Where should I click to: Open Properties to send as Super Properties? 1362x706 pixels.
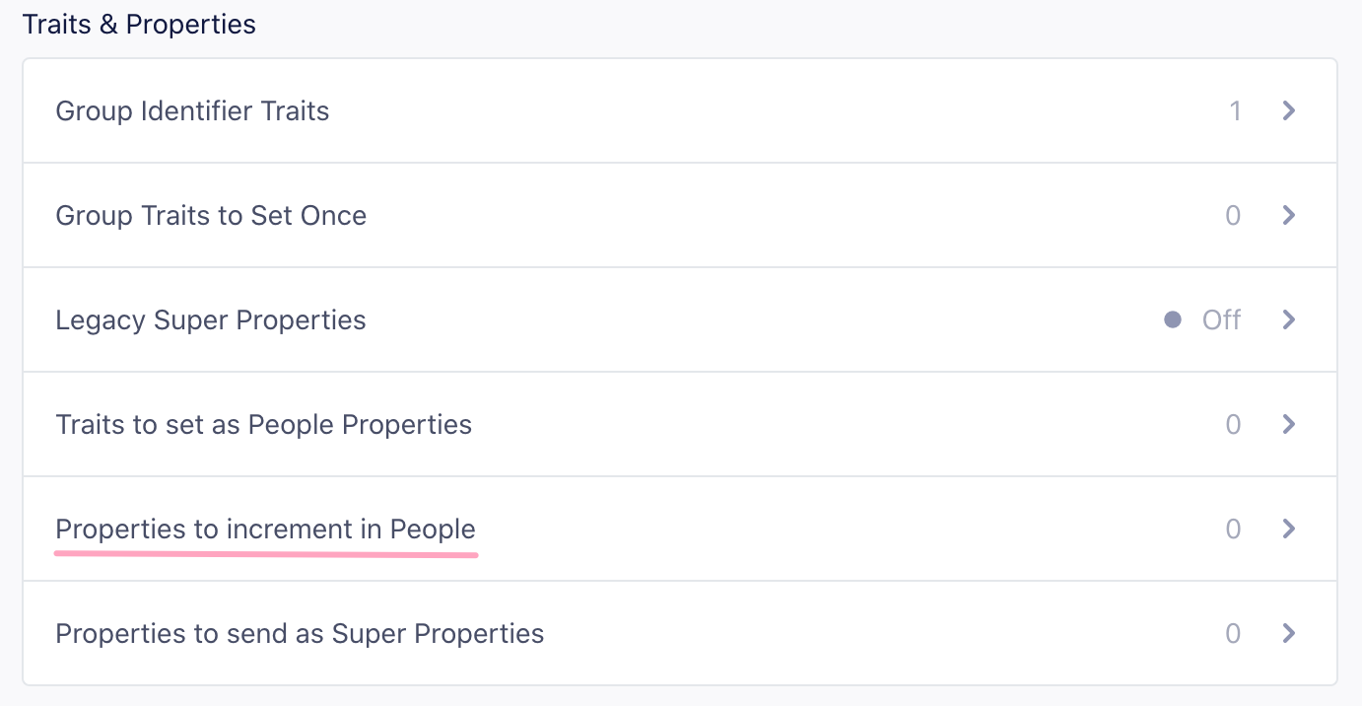pyautogui.click(x=300, y=633)
